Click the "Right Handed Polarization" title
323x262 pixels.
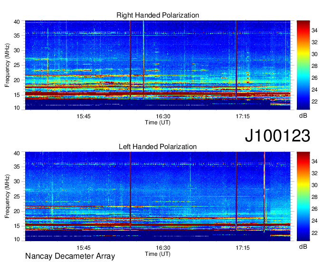tap(158, 15)
